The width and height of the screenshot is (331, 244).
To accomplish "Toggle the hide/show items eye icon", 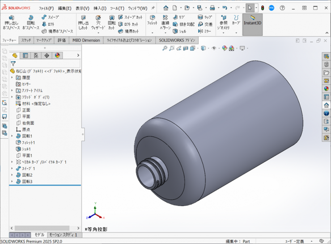I will (x=214, y=48).
